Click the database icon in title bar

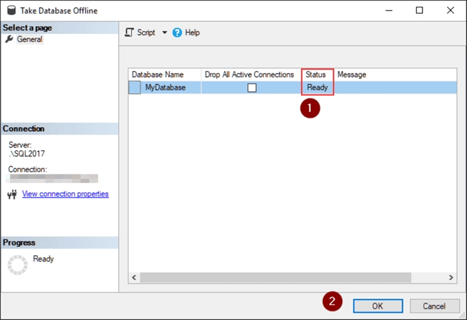point(11,10)
